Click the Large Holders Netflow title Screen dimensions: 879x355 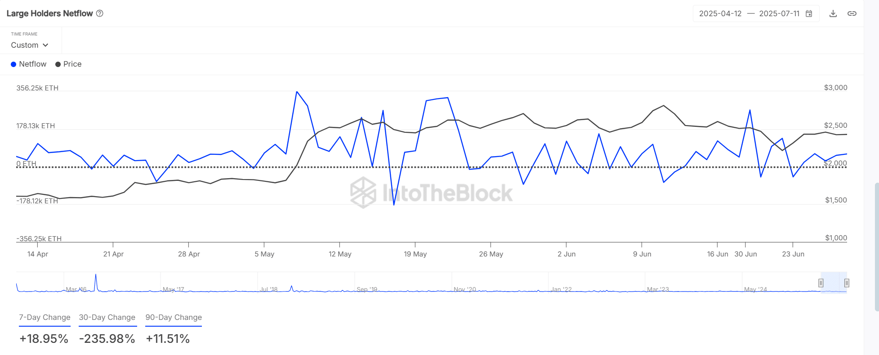pyautogui.click(x=49, y=13)
